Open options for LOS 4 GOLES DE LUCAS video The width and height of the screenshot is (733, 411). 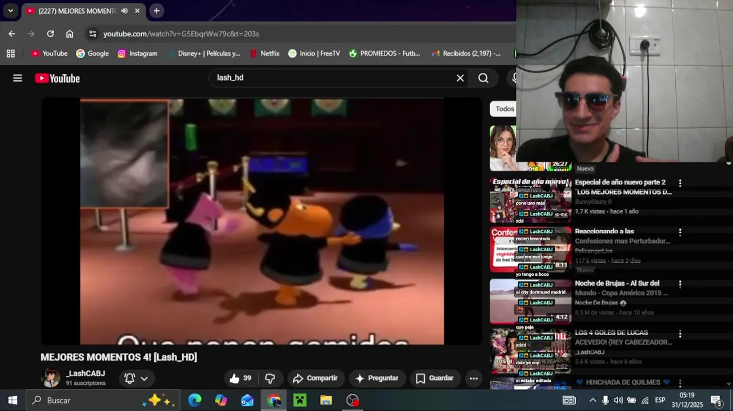(x=680, y=334)
